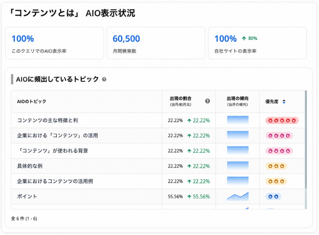The image size is (319, 235).
Task: Click green 80% increase arrow indicator
Action: tap(250, 38)
